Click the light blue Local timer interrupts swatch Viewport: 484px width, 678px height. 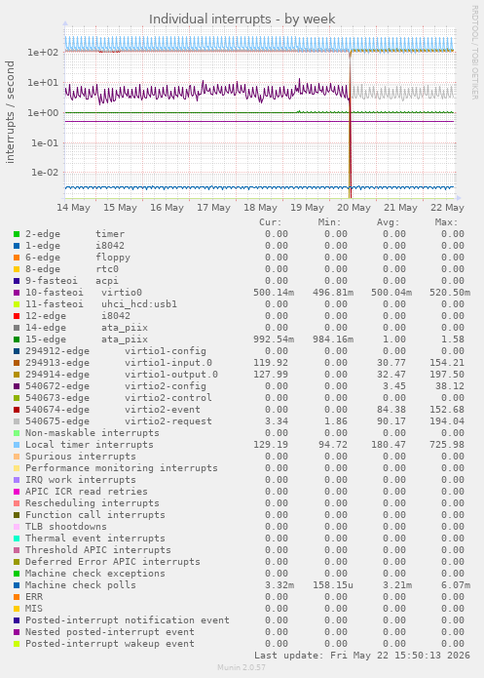[17, 445]
